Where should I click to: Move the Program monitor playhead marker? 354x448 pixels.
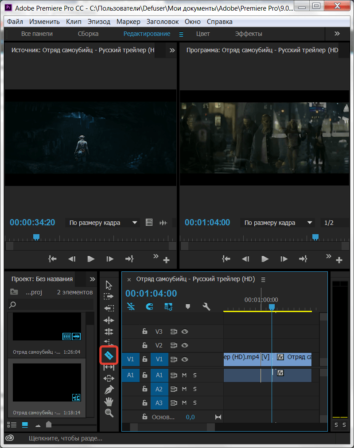(x=315, y=237)
